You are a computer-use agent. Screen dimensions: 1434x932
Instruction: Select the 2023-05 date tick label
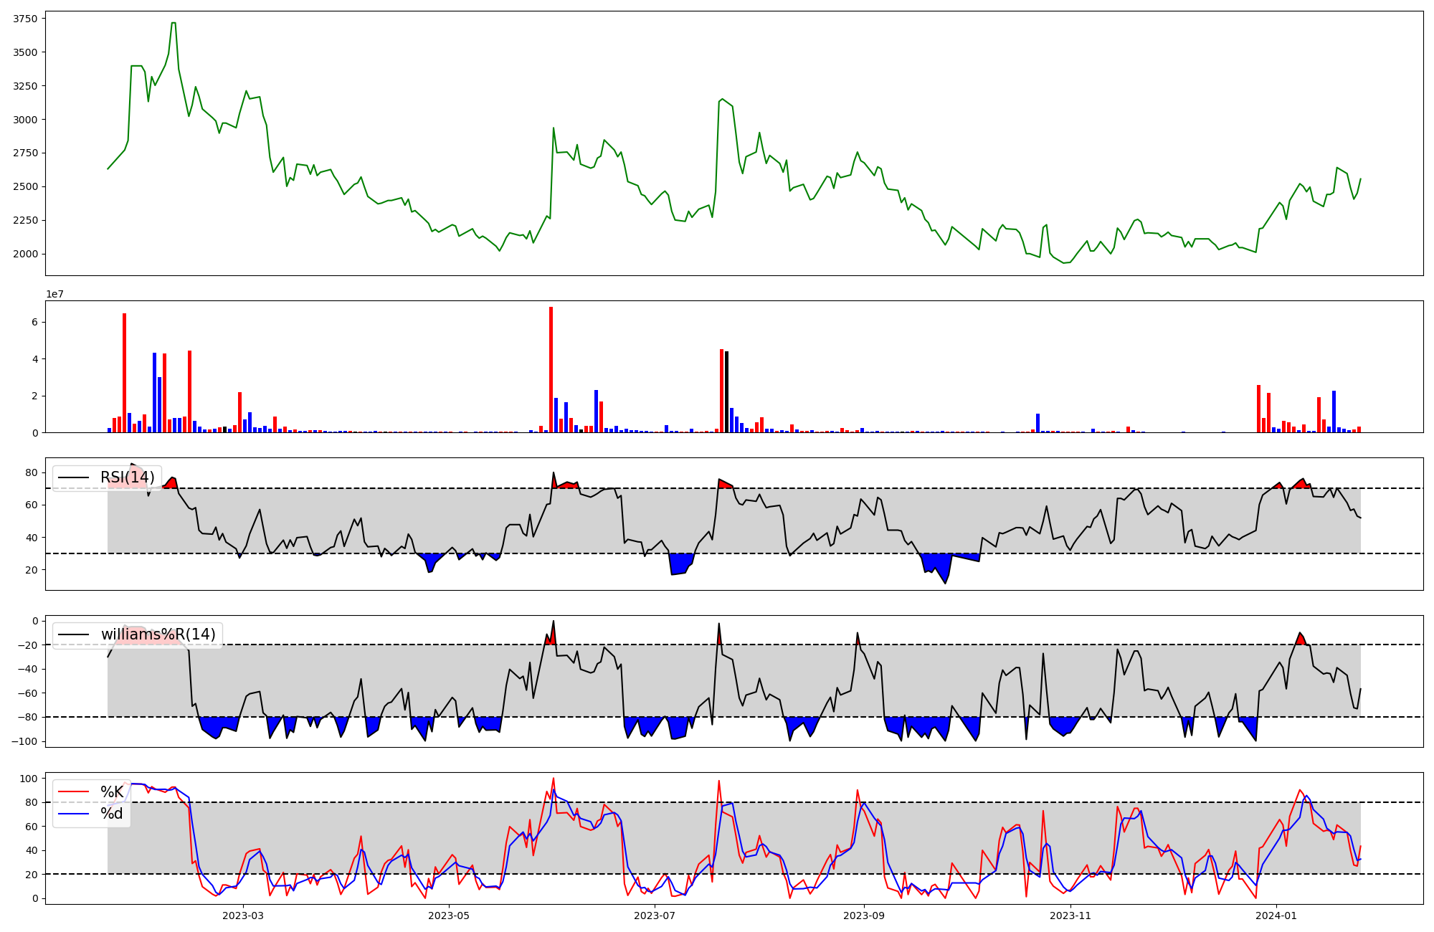pos(449,916)
